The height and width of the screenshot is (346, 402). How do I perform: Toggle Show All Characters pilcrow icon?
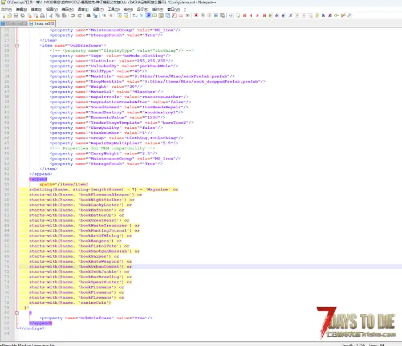coord(141,15)
